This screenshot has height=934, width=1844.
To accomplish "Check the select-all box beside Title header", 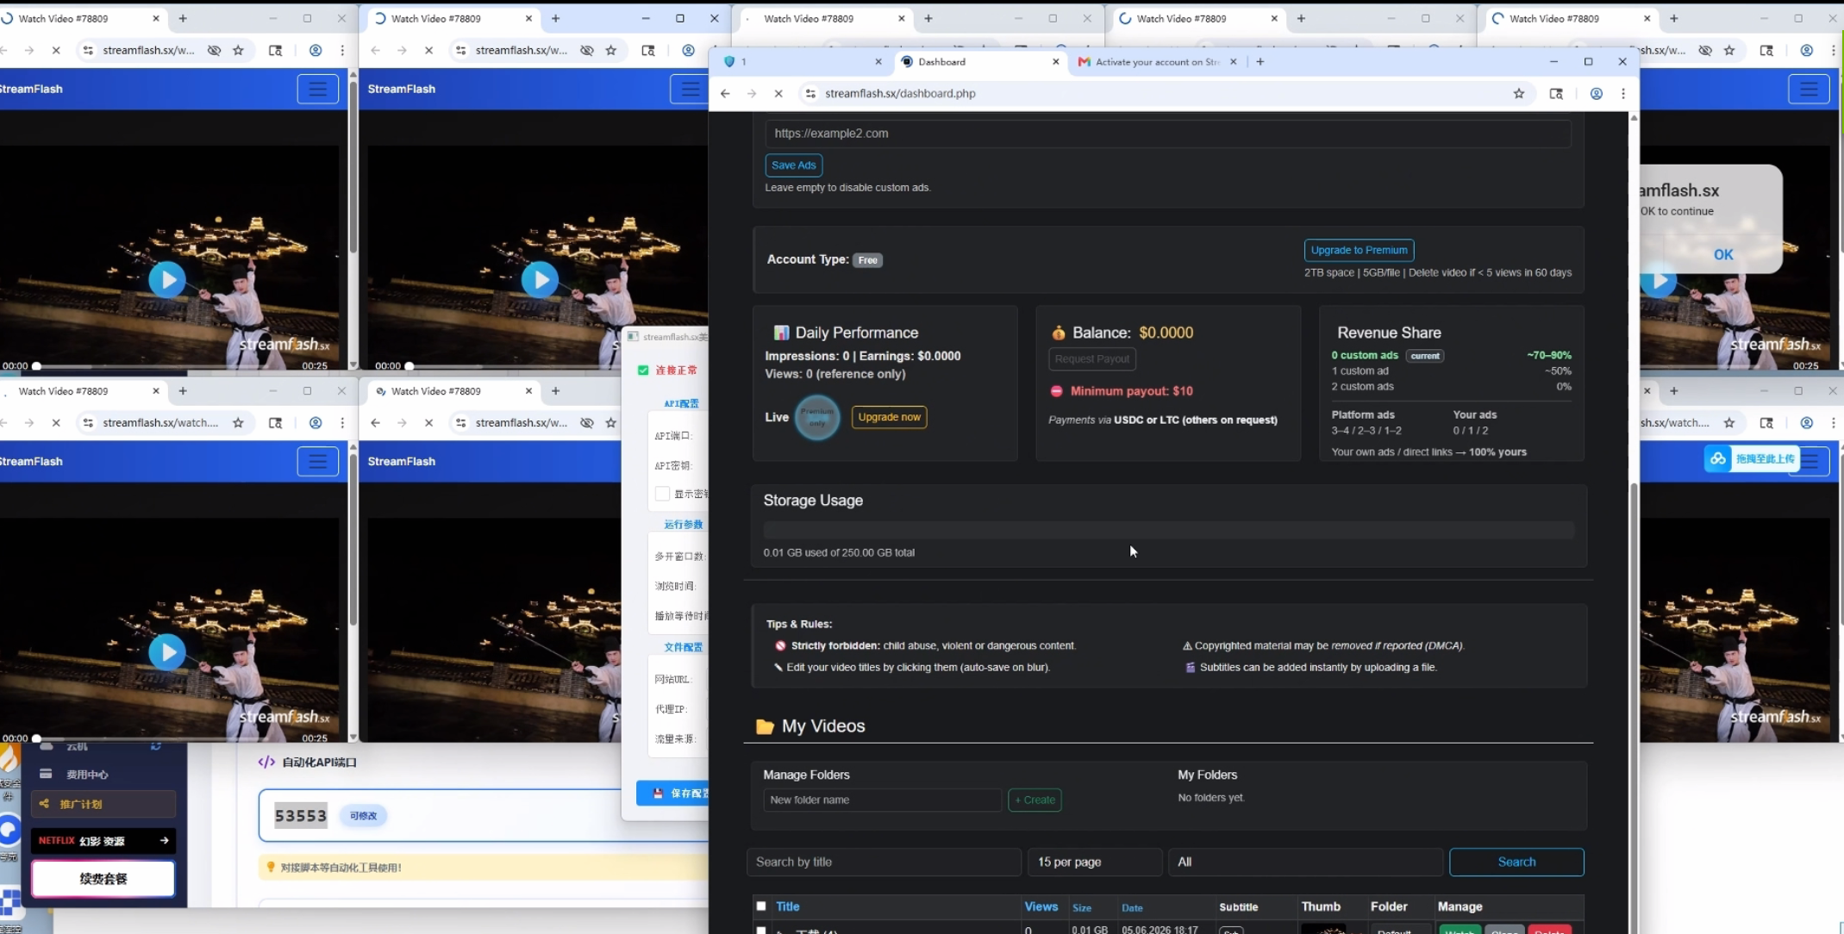I will pos(761,906).
